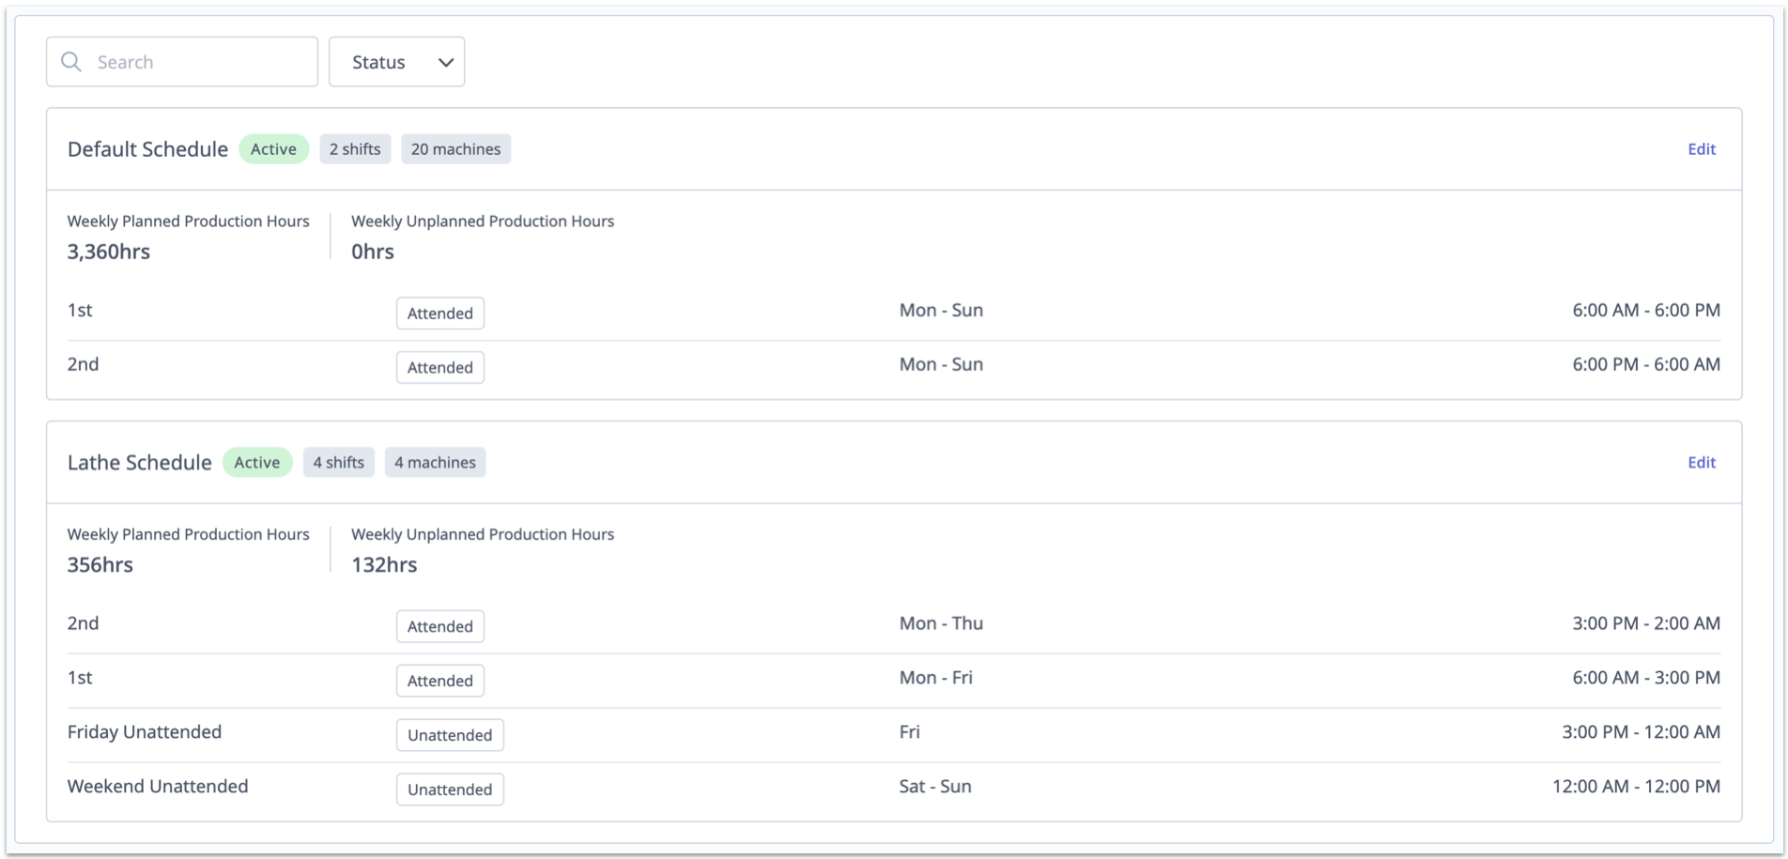
Task: Click the 6:00 AM - 3:00 PM time
Action: click(x=1646, y=678)
